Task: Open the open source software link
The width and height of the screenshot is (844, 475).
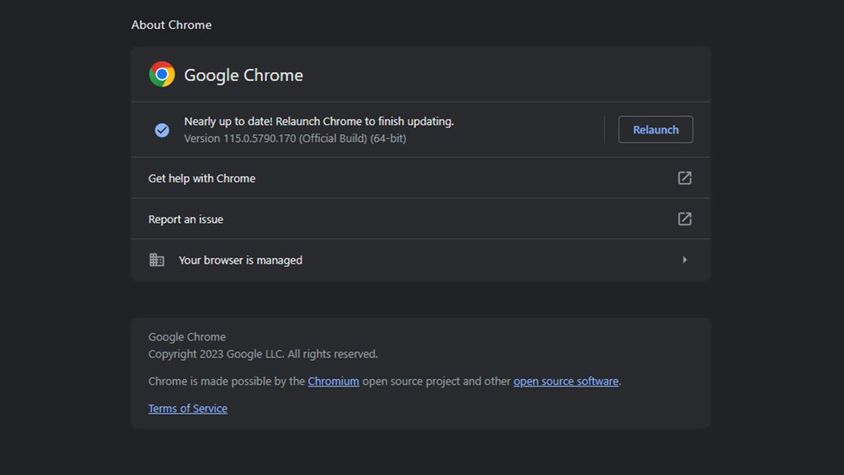Action: (565, 381)
